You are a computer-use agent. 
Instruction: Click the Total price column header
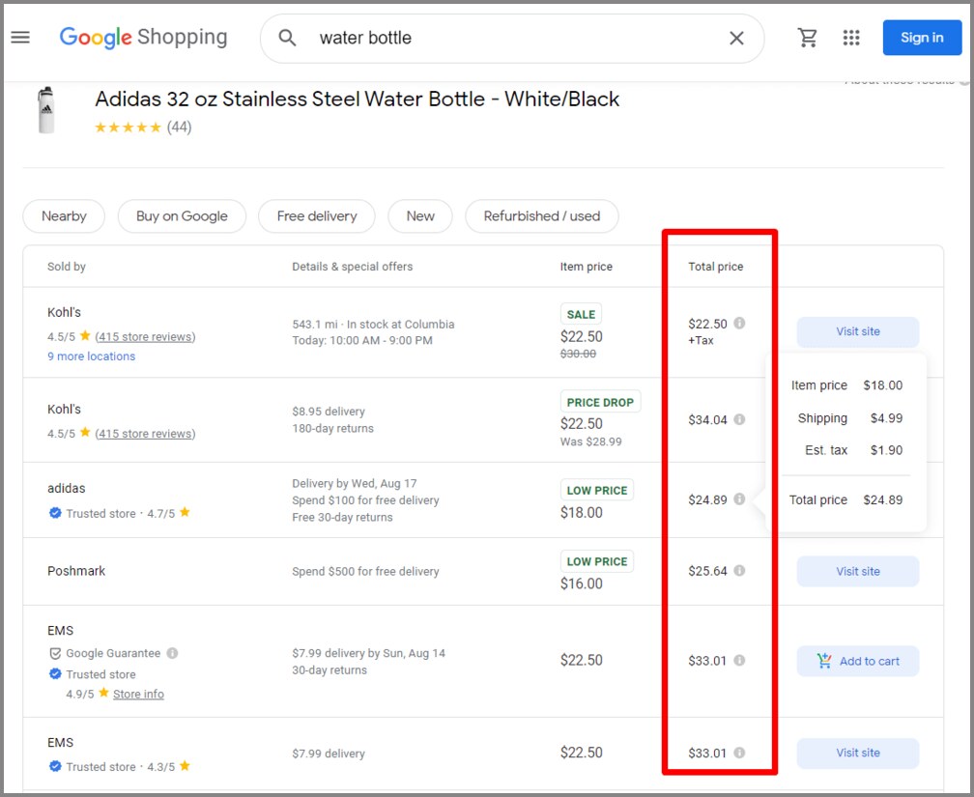716,267
